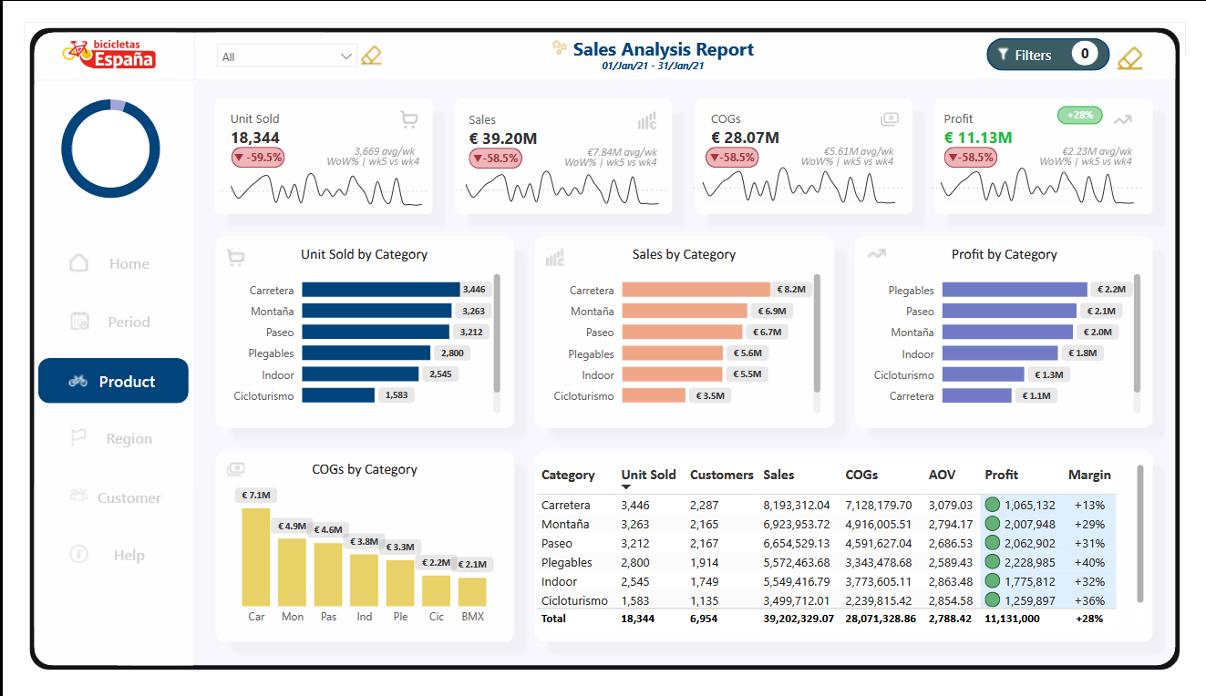
Task: Click the Category column header
Action: [568, 475]
